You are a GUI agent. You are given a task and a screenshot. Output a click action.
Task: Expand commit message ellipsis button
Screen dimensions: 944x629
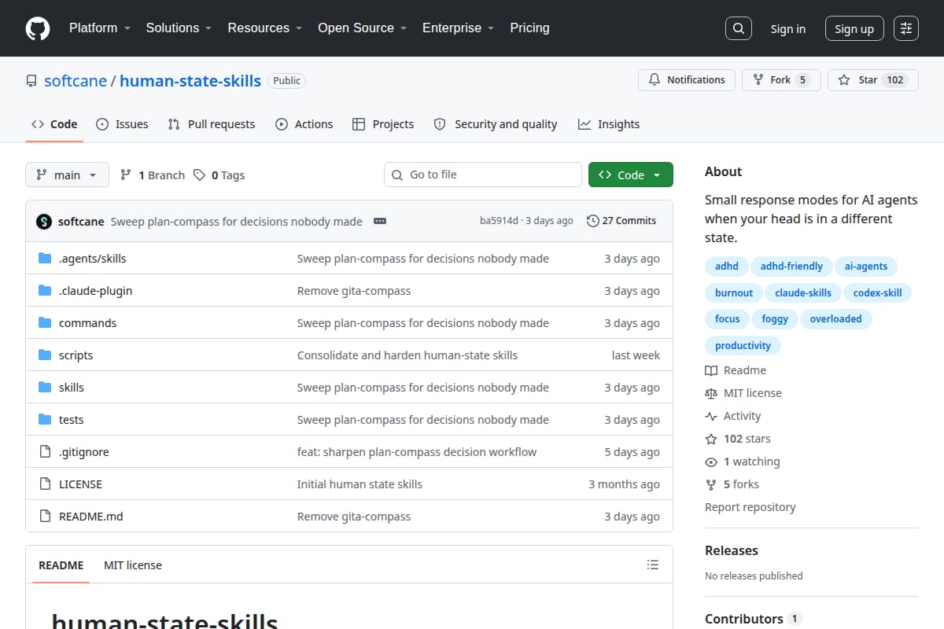pos(380,221)
